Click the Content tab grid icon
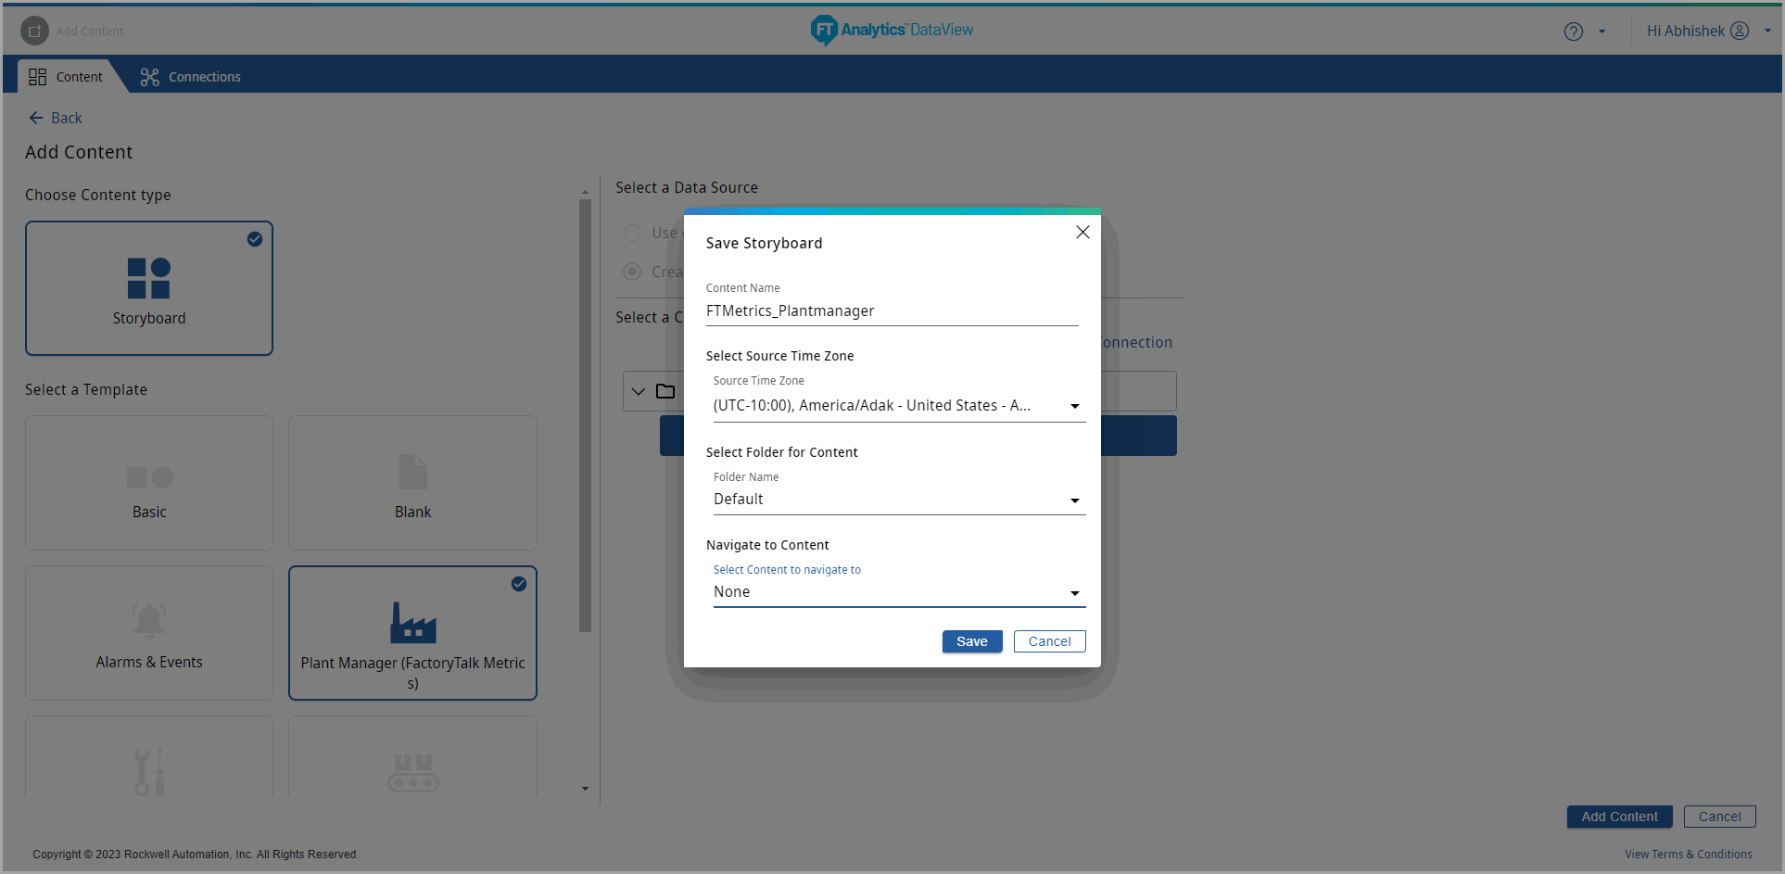The image size is (1785, 874). (x=38, y=77)
